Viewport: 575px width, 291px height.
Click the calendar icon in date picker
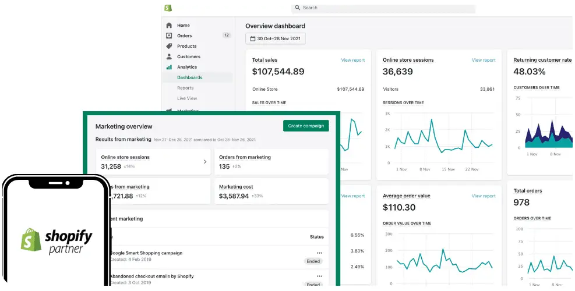[x=252, y=38]
